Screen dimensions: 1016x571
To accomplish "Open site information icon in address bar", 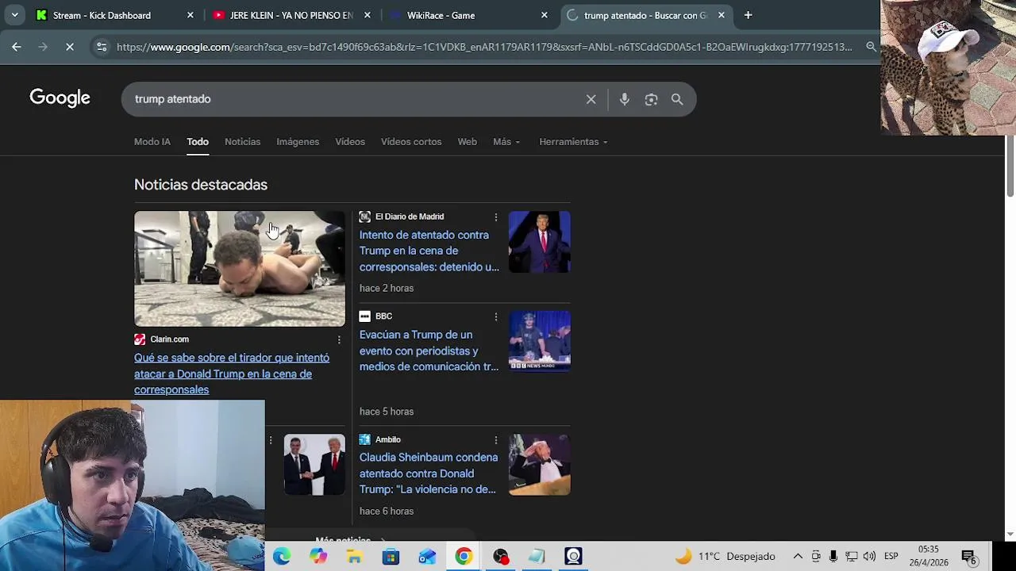I will (102, 47).
